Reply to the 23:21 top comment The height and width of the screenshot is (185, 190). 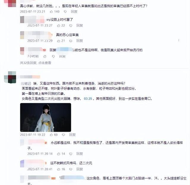(x=74, y=12)
